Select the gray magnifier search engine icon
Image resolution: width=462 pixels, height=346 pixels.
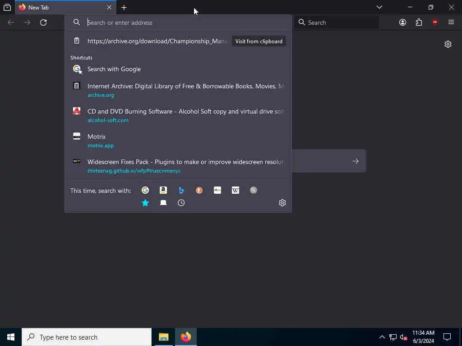coord(254,191)
